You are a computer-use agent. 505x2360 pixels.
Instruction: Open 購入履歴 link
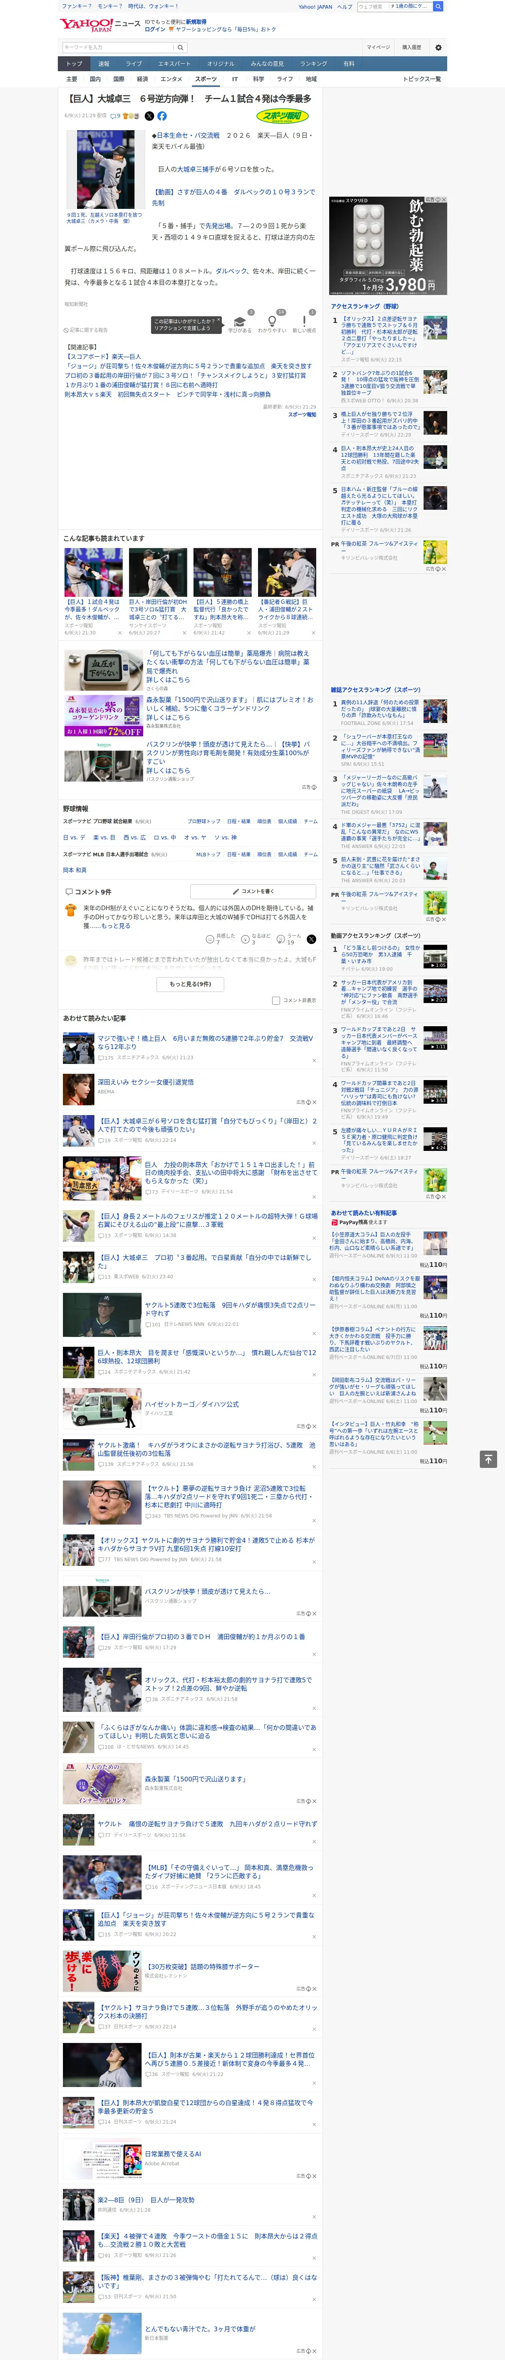pos(411,48)
